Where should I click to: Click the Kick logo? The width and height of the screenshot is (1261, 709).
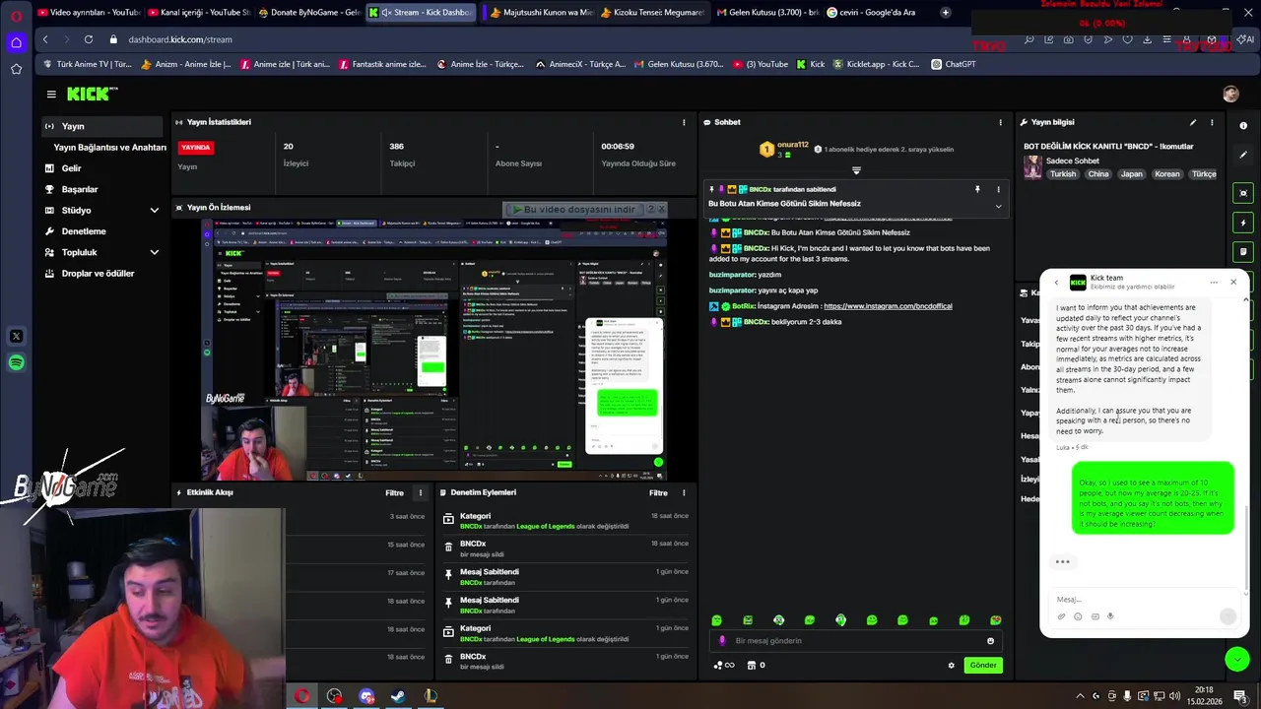pyautogui.click(x=91, y=95)
